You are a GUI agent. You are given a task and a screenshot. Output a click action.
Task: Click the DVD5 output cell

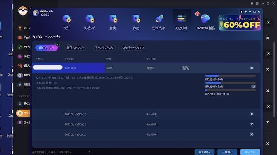[x=109, y=68]
